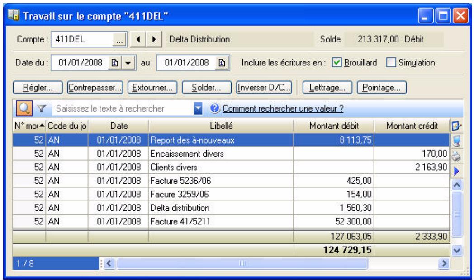This screenshot has width=474, height=280.
Task: Click the '1 / 8' record counter
Action: 56,263
